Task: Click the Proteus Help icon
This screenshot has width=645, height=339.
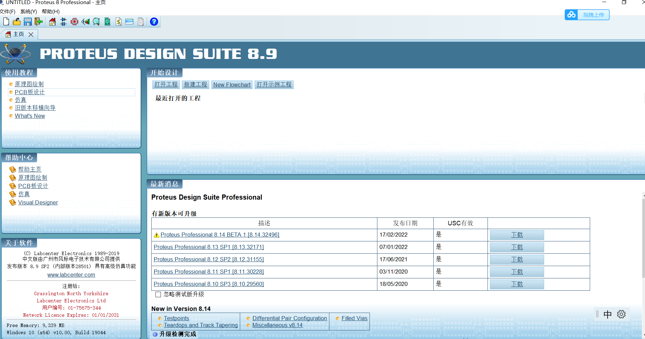Action: [x=154, y=22]
